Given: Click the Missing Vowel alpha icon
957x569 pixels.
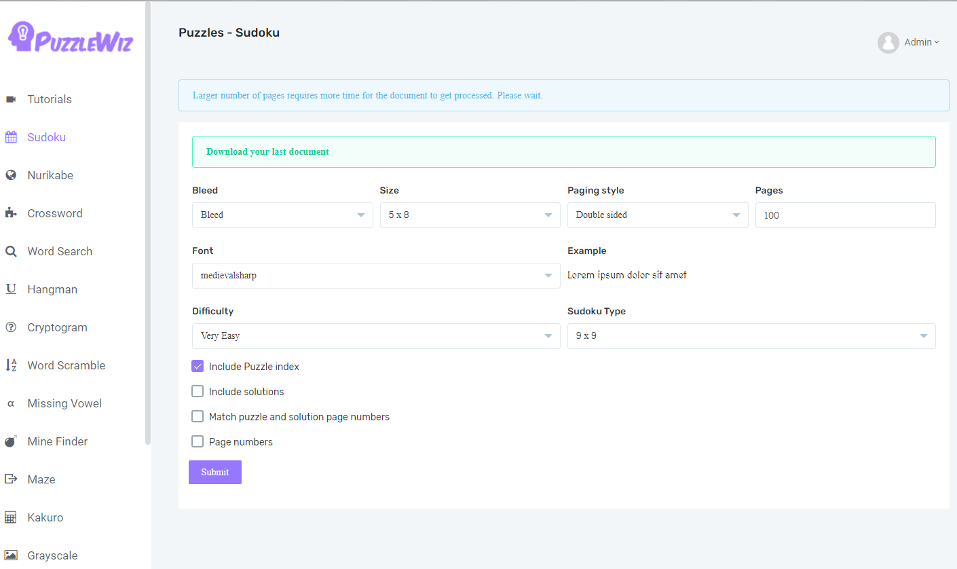Looking at the screenshot, I should [x=11, y=403].
